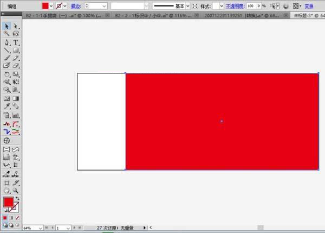
Task: Select the black arrow Selection tool
Action: click(x=6, y=26)
